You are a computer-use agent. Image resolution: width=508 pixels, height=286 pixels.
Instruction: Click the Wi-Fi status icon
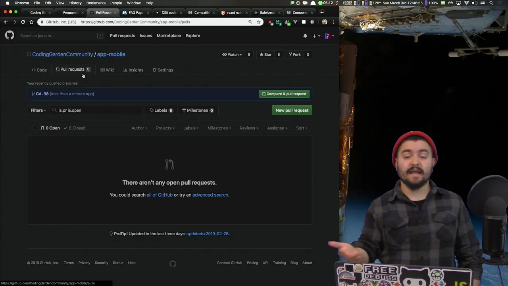coord(467,3)
